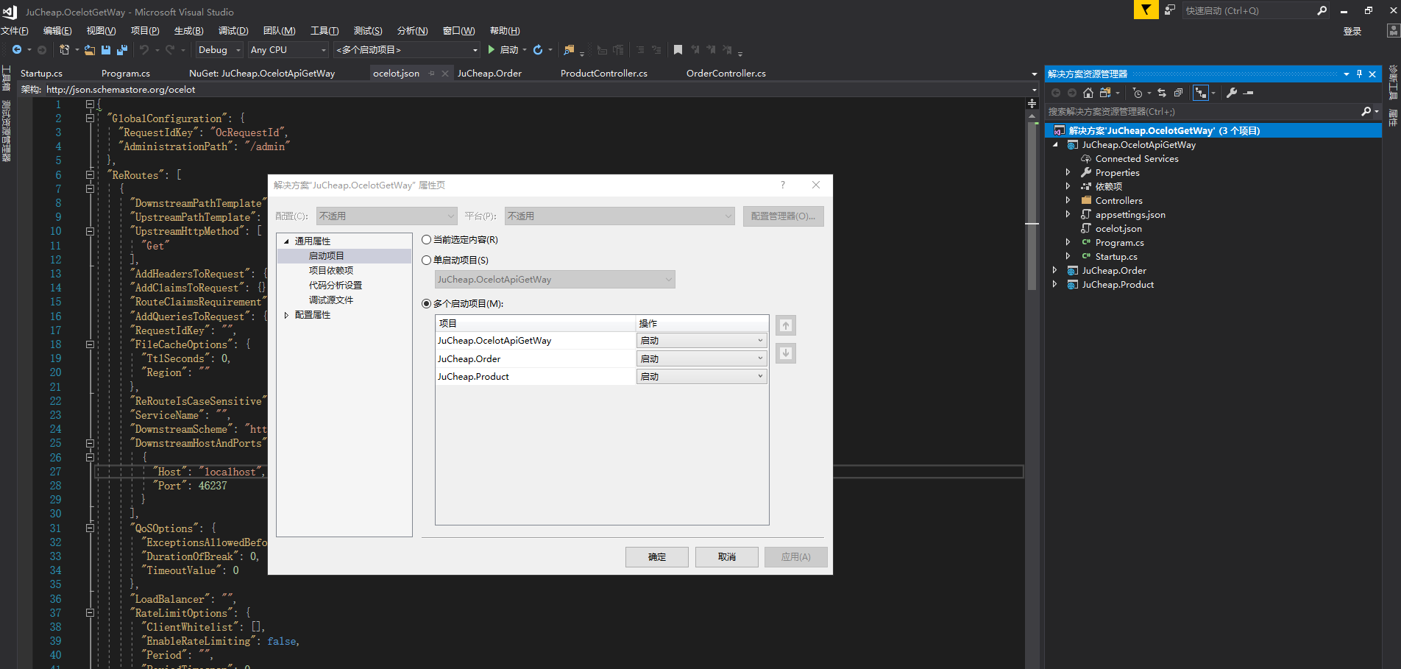Image resolution: width=1401 pixels, height=669 pixels.
Task: Switch to the ProductController.cs tab
Action: [x=604, y=74]
